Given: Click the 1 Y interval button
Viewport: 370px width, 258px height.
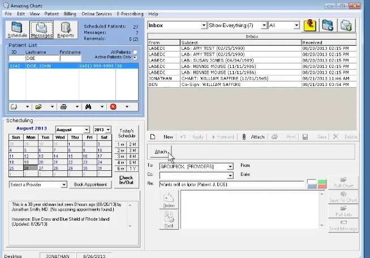Looking at the screenshot, I should point(132,169).
